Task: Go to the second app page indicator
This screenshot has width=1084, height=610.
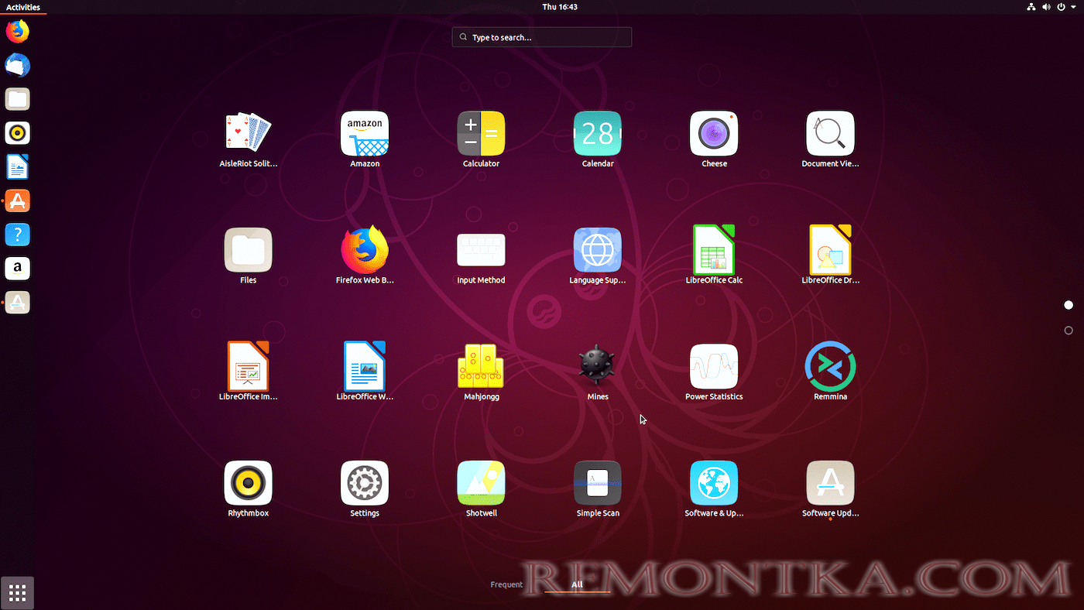Action: 1069,331
